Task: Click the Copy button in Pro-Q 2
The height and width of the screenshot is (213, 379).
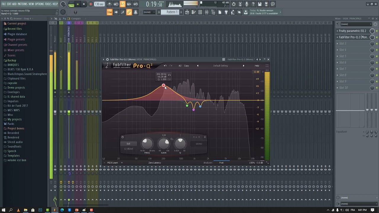Action: pos(187,66)
